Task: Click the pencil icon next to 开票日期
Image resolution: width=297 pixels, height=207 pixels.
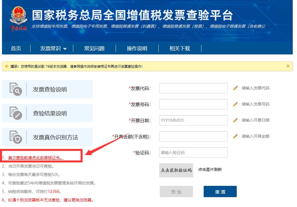Action: pos(235,120)
